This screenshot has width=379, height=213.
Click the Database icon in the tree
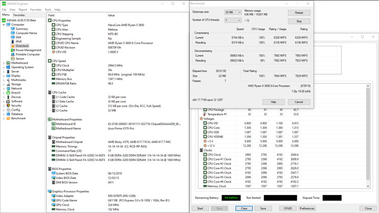(x=8, y=114)
